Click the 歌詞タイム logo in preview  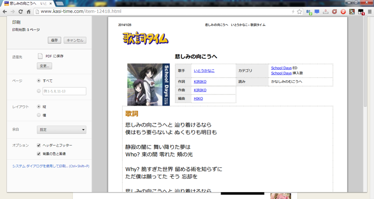click(145, 38)
